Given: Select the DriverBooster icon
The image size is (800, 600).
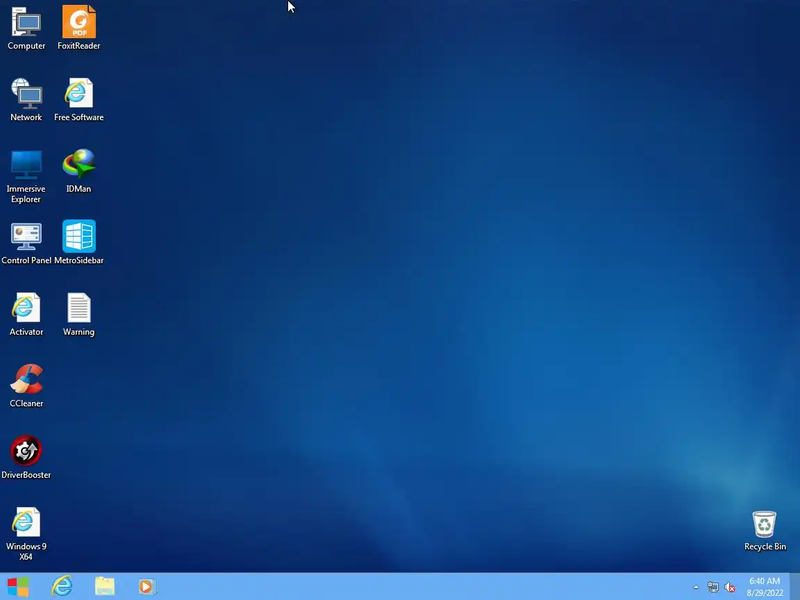Looking at the screenshot, I should pyautogui.click(x=26, y=457).
